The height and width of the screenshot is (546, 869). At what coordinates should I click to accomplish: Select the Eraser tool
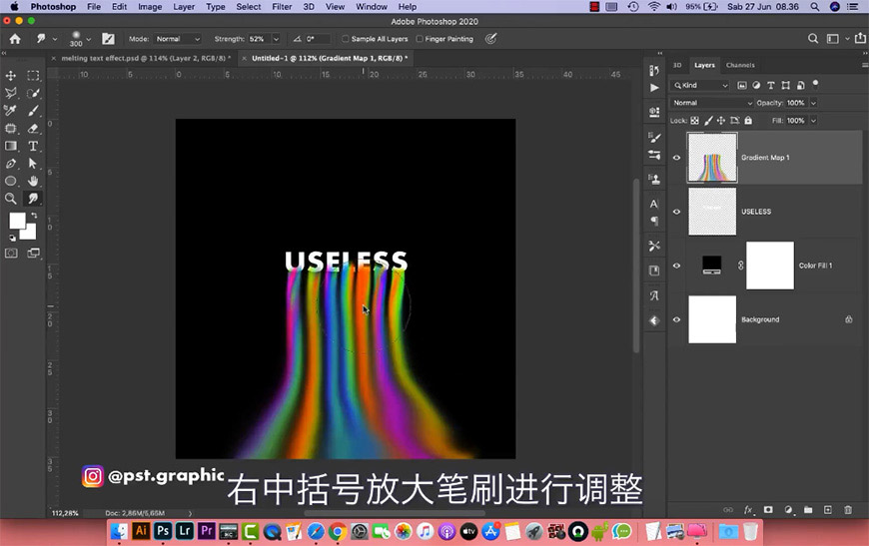point(33,129)
